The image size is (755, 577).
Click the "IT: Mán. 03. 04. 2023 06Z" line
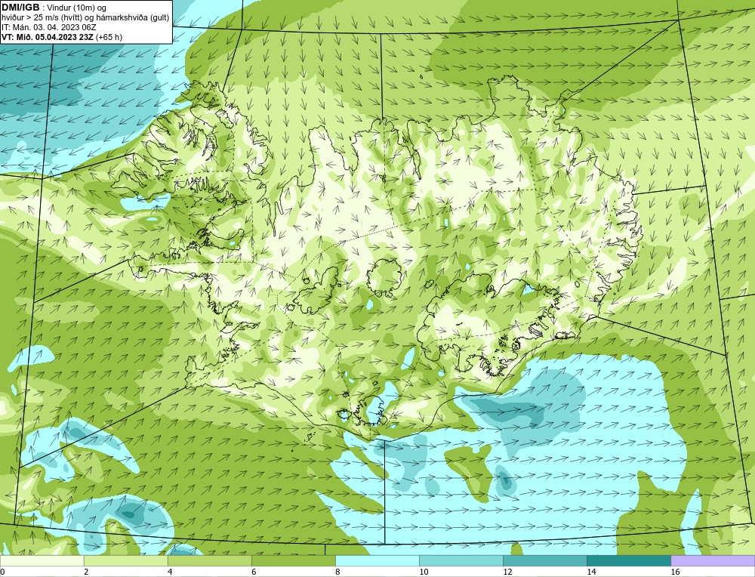tap(48, 27)
